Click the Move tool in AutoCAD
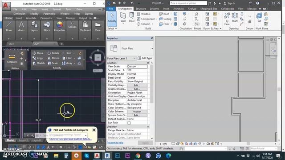This screenshot has width=285, height=160. tap(38, 53)
